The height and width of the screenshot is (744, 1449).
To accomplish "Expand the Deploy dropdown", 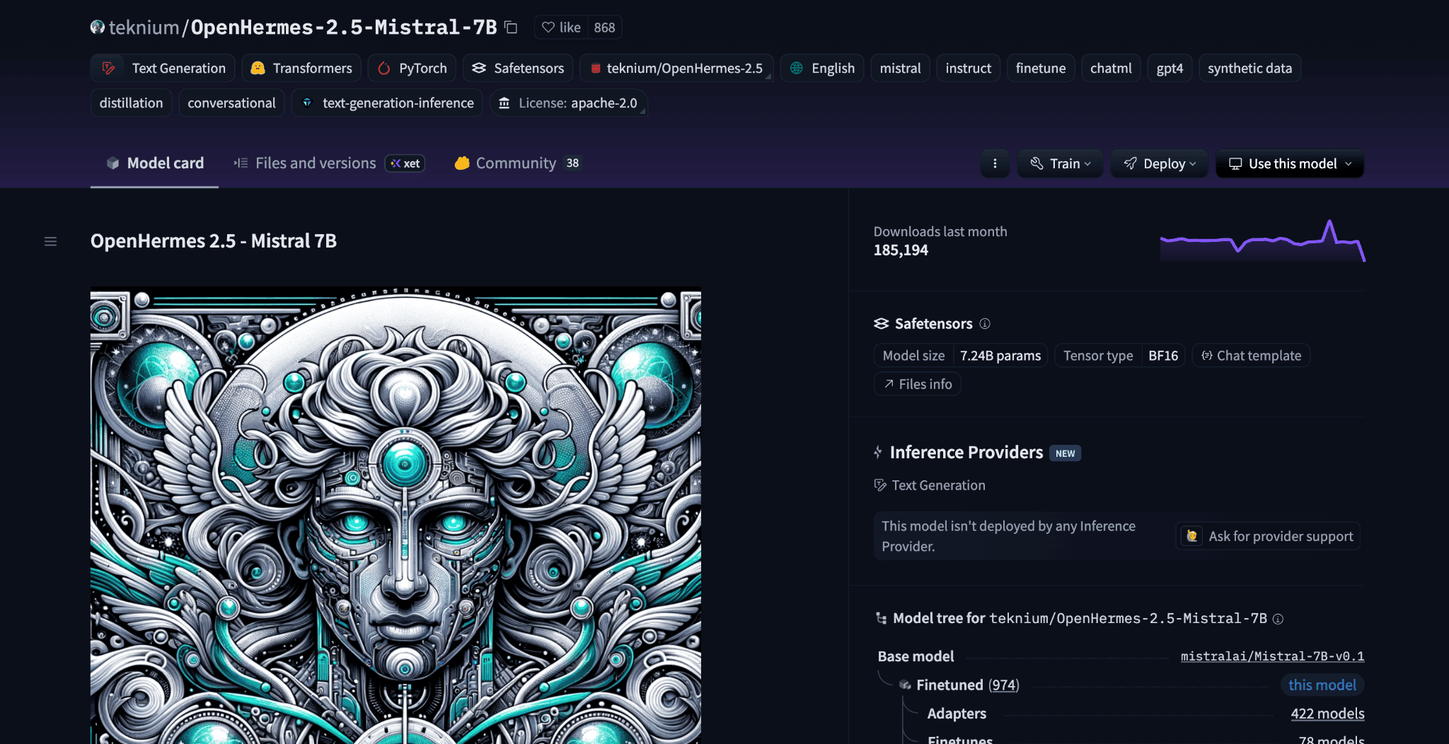I will tap(1160, 163).
